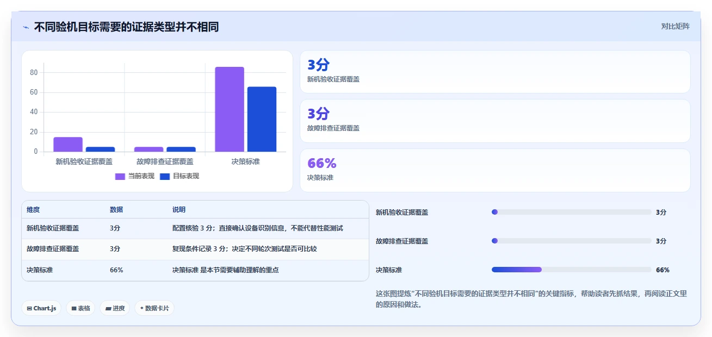
Task: Click the 说明 table column header
Action: (179, 210)
